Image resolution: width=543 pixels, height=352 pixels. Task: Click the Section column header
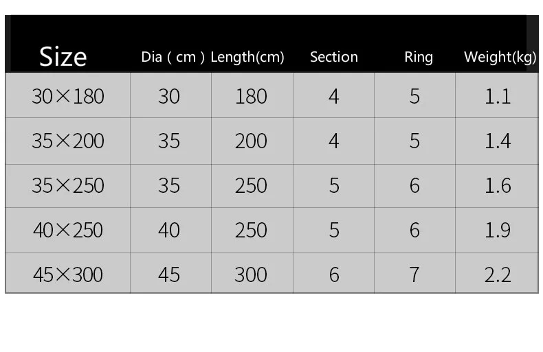[334, 57]
